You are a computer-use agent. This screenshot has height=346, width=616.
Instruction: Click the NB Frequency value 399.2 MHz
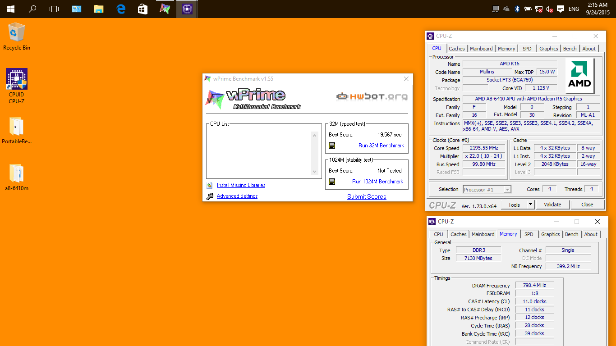pyautogui.click(x=568, y=267)
